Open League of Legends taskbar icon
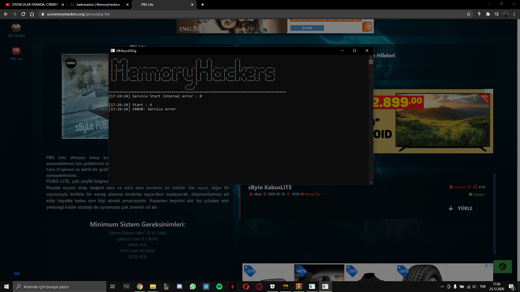This screenshot has width=520, height=292. point(166,287)
